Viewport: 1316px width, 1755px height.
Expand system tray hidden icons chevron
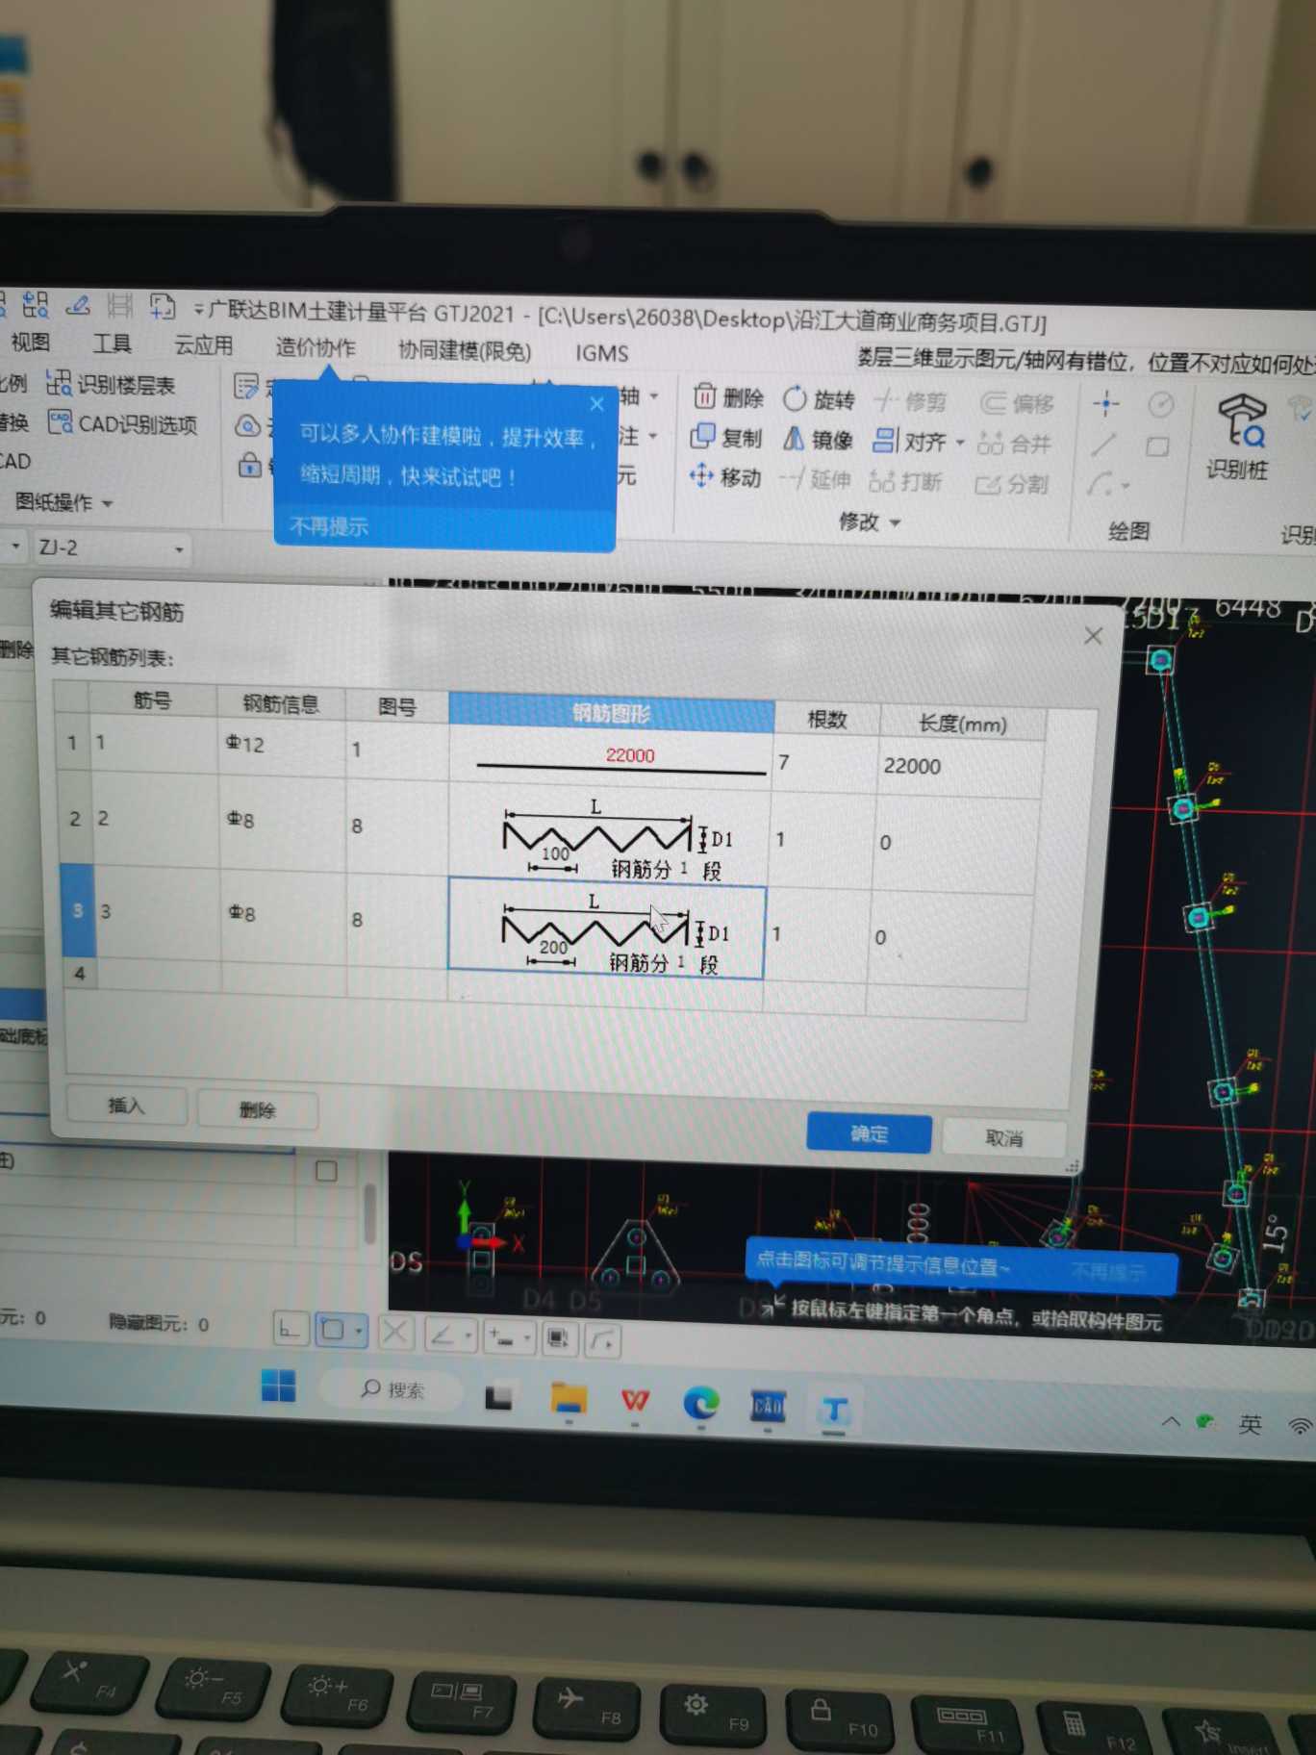click(1171, 1421)
